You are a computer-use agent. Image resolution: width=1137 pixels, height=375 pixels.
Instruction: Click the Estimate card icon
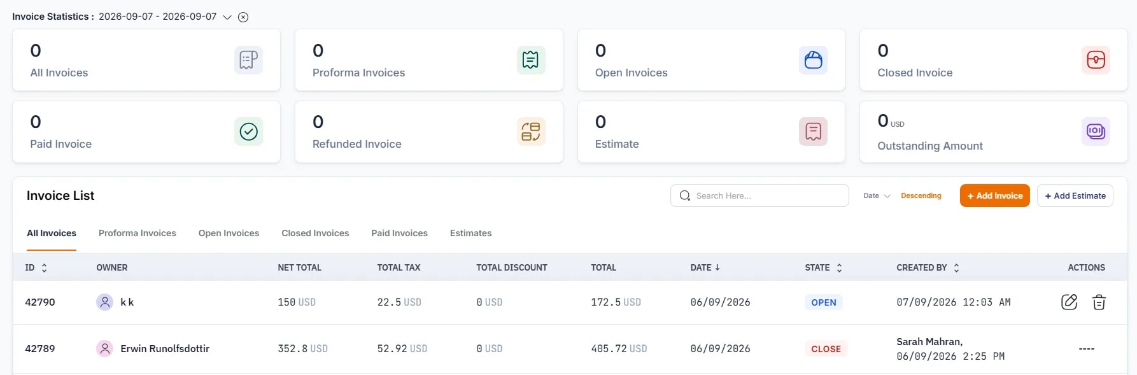[813, 131]
